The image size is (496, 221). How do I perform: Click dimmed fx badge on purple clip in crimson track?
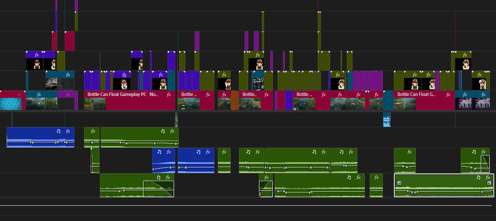pyautogui.click(x=67, y=94)
